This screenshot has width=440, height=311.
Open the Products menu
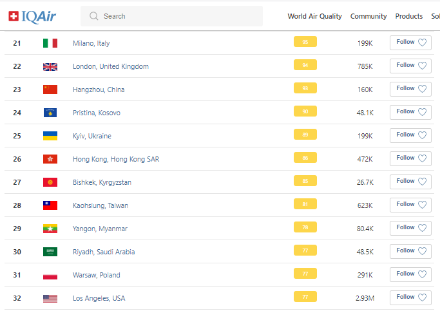[409, 16]
